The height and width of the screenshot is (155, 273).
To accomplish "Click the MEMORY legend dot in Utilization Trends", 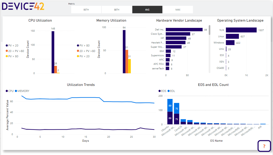I will click(16, 91).
